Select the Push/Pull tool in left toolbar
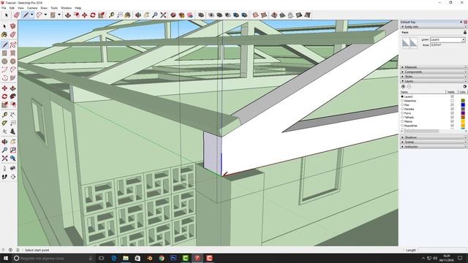This screenshot has width=468, height=263. [x=13, y=88]
